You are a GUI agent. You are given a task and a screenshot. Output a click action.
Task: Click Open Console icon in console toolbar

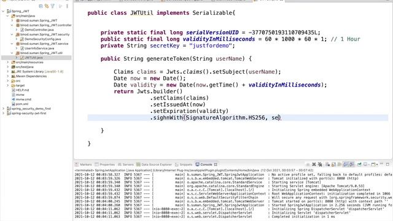(x=373, y=165)
